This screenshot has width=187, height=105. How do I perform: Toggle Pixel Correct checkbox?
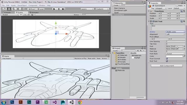coord(167,59)
